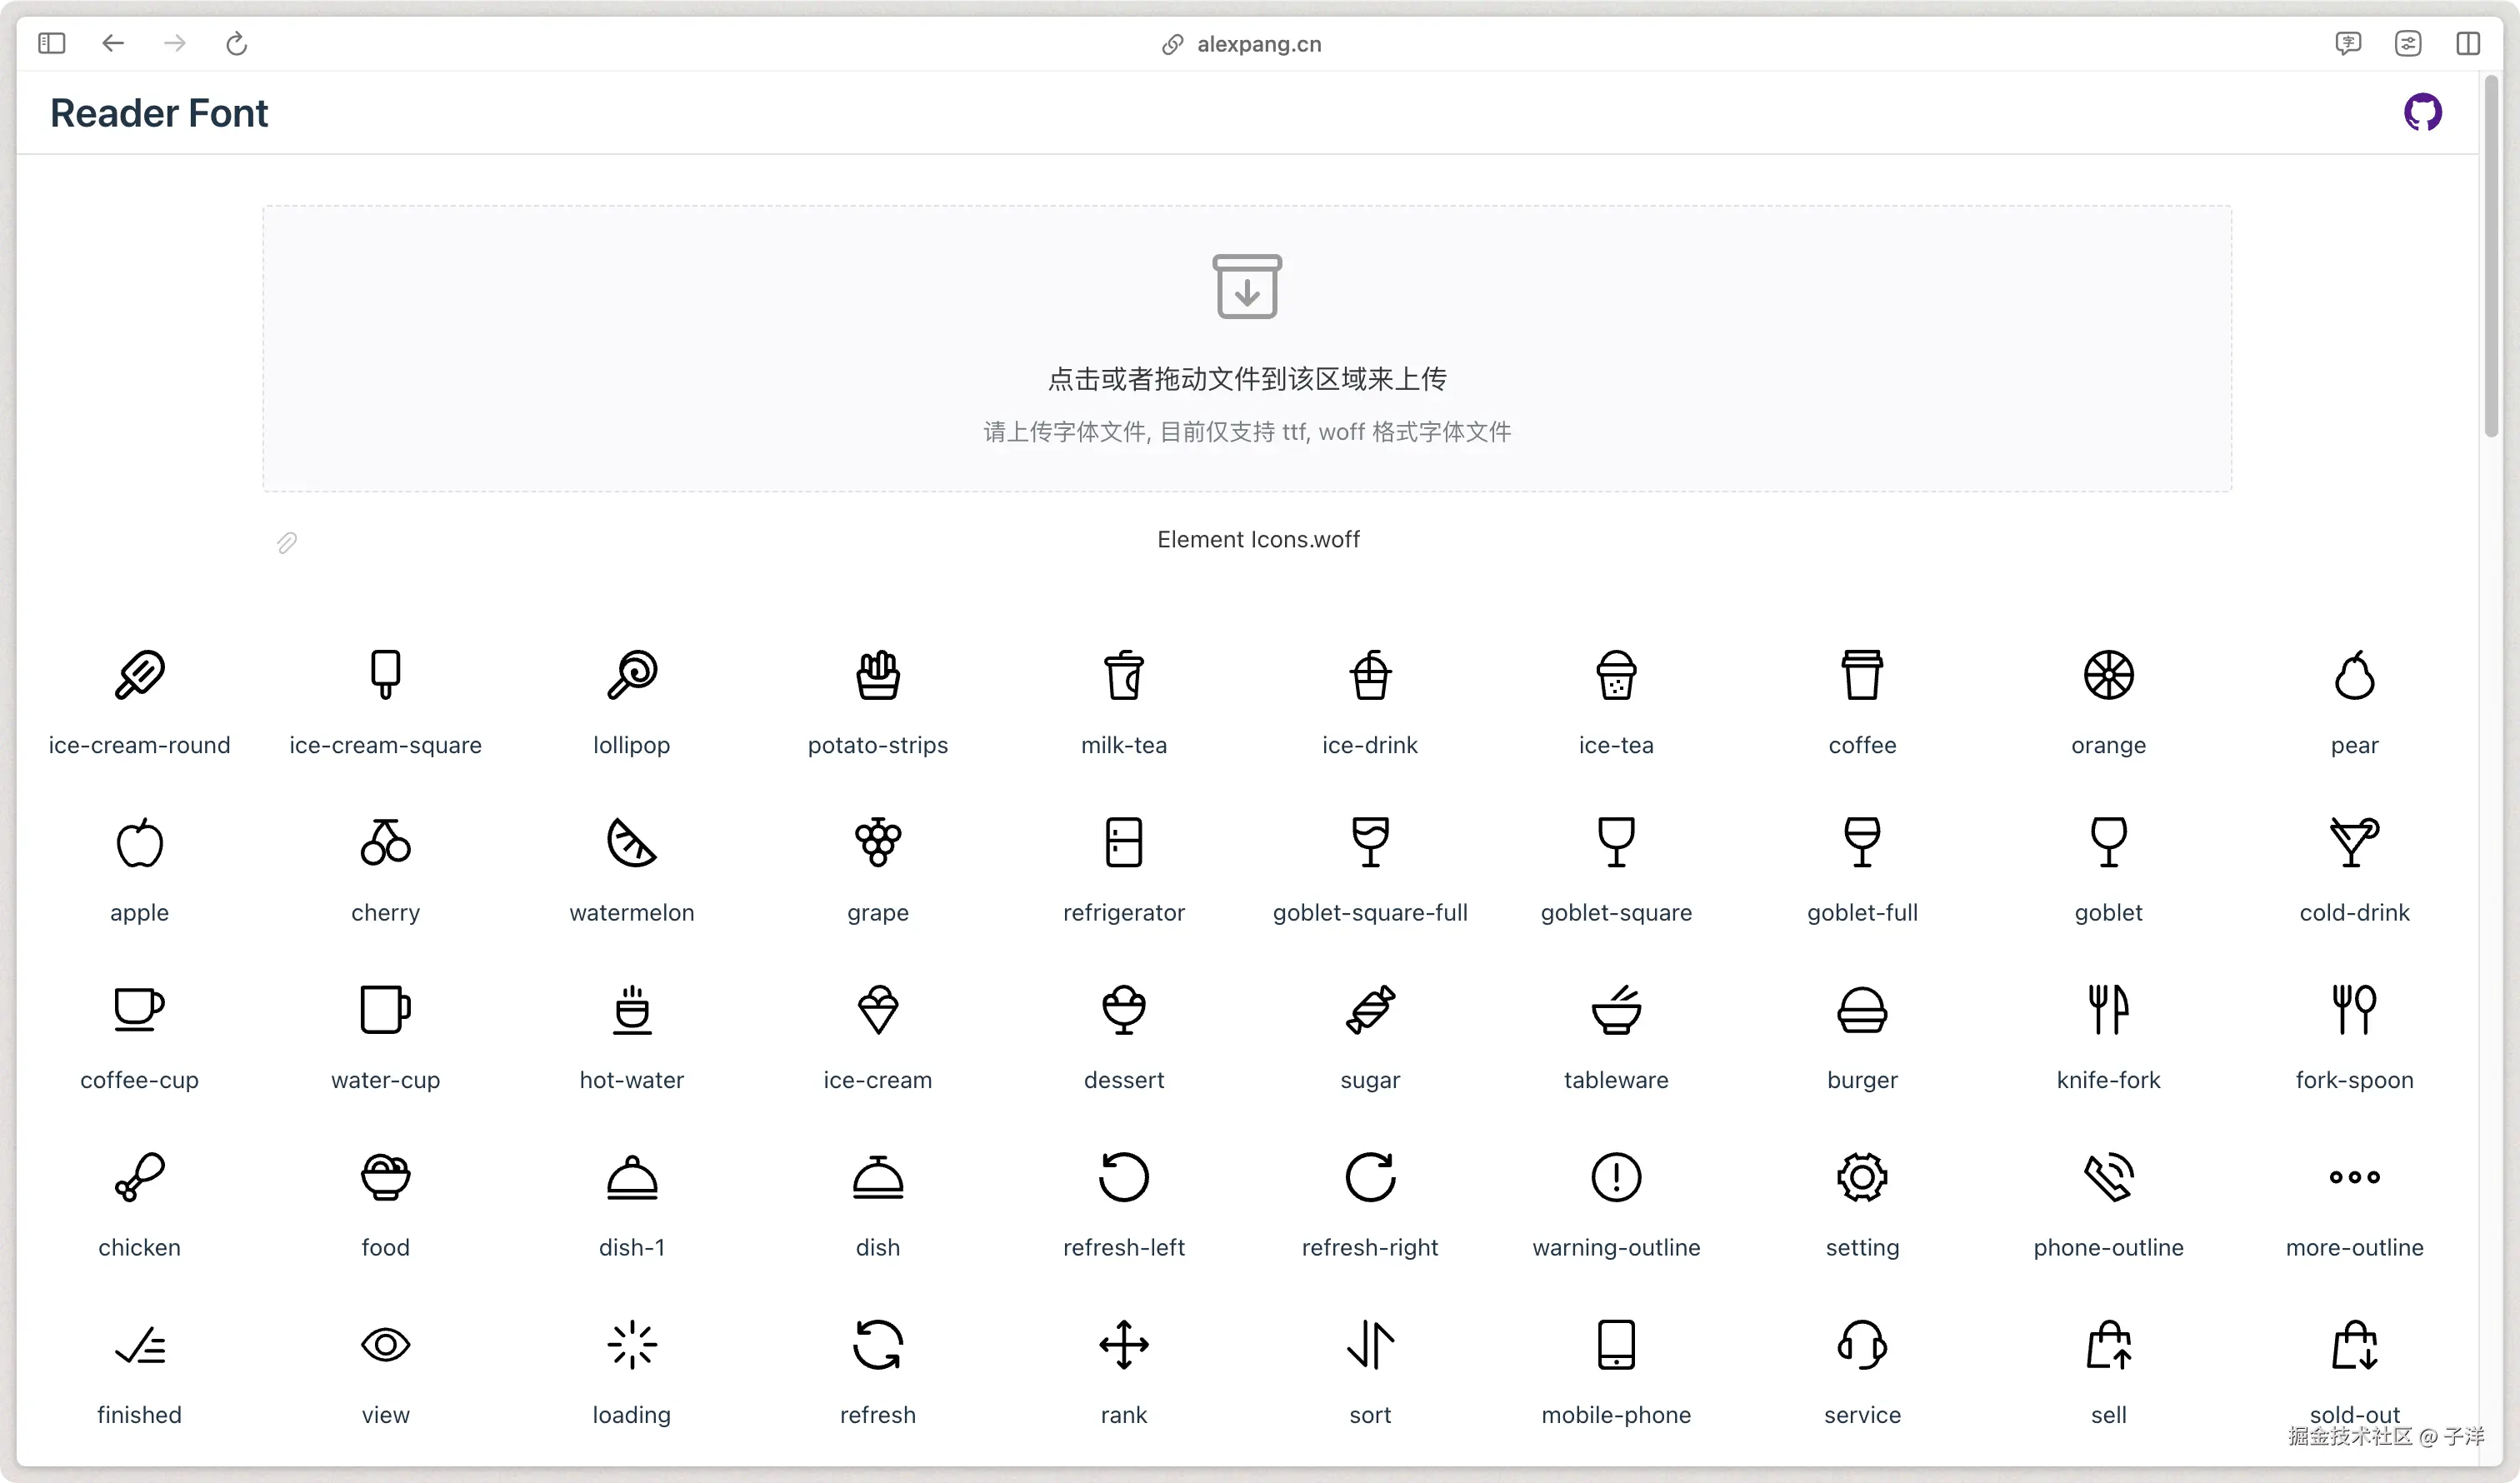Select the refrigerator icon
The width and height of the screenshot is (2520, 1483).
1123,843
